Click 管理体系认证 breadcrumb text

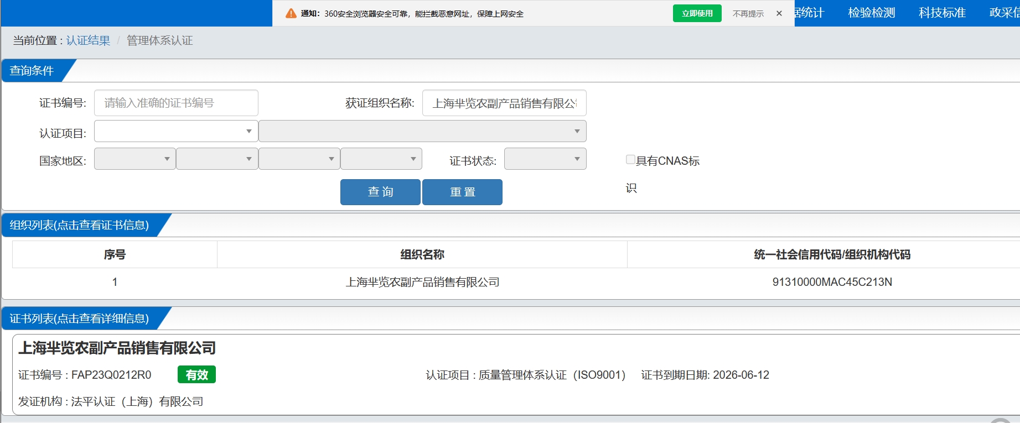(159, 40)
